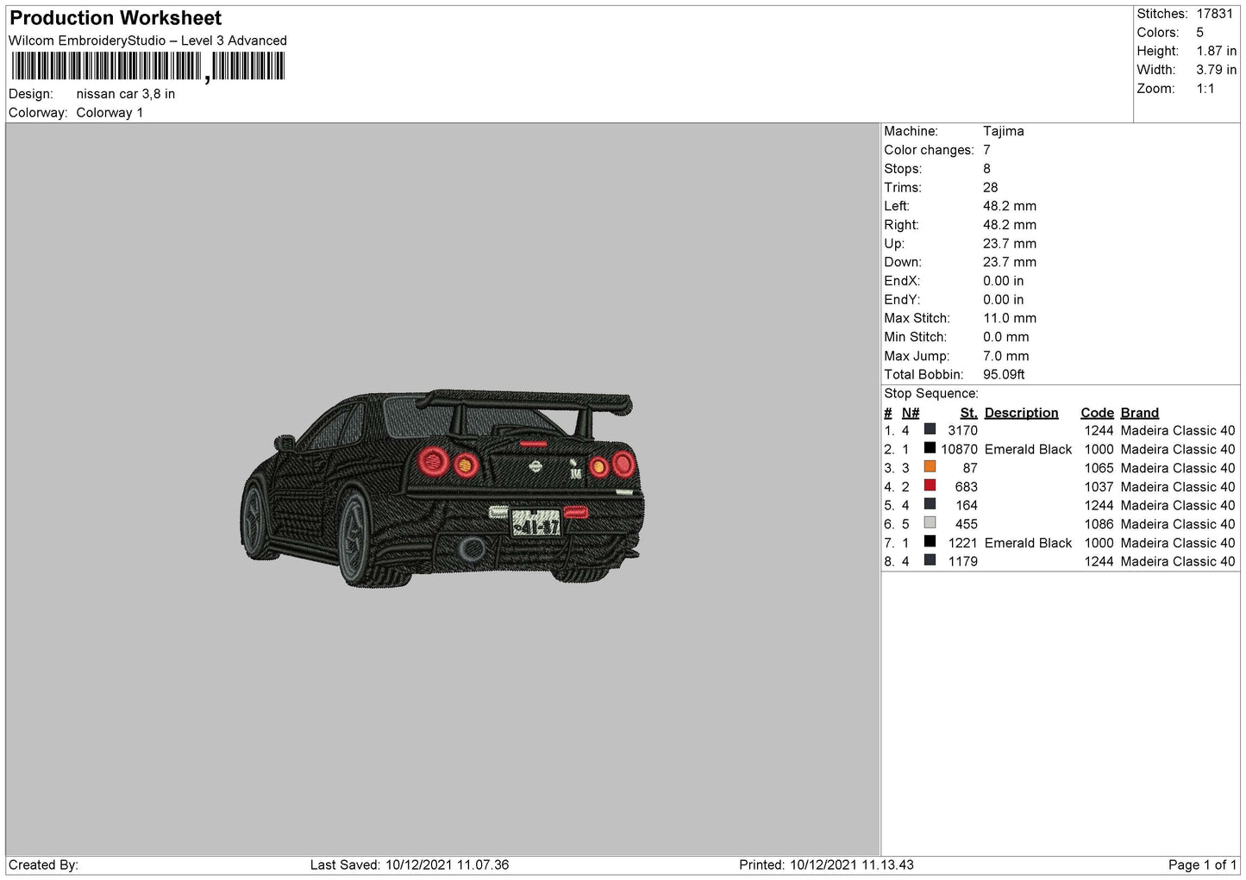
Task: Click the Code column header
Action: pyautogui.click(x=1097, y=413)
